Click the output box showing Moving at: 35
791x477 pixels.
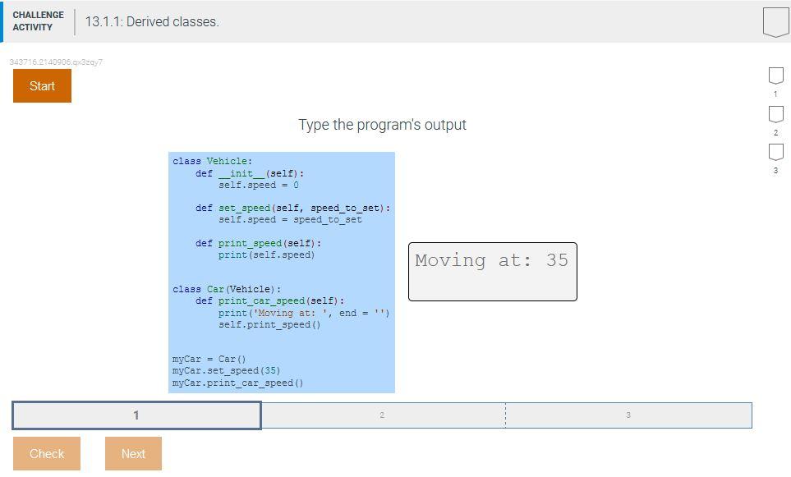click(491, 271)
